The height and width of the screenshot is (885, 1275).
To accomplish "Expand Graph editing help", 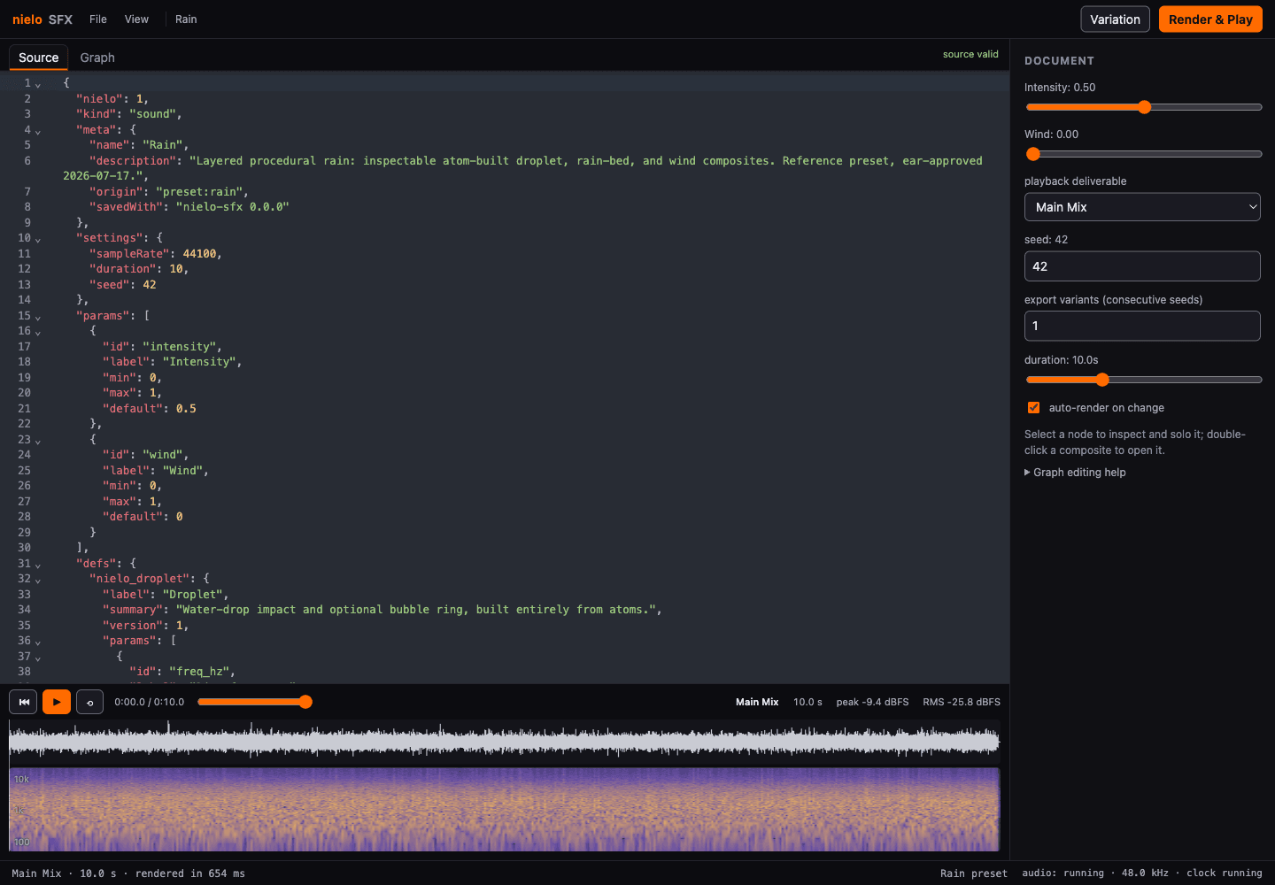I will coord(1075,473).
